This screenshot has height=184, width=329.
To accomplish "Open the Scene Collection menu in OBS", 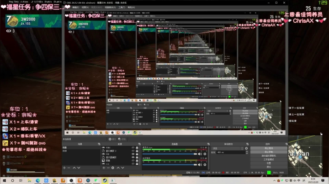I will [x=110, y=7].
